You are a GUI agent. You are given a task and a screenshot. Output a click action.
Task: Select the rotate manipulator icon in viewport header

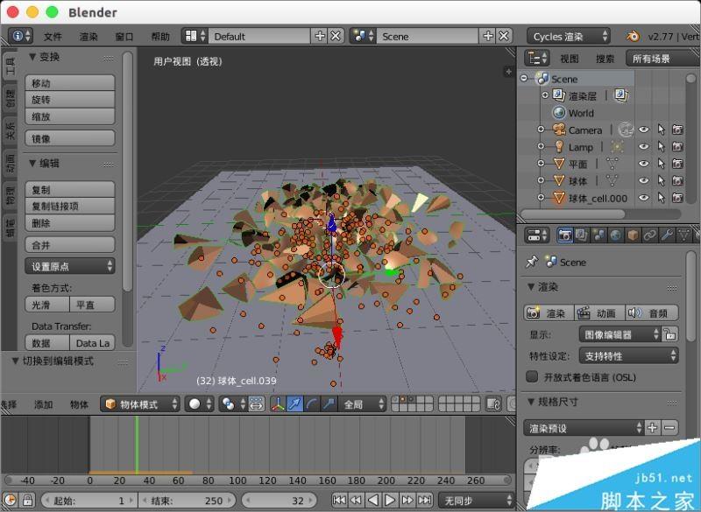[310, 404]
